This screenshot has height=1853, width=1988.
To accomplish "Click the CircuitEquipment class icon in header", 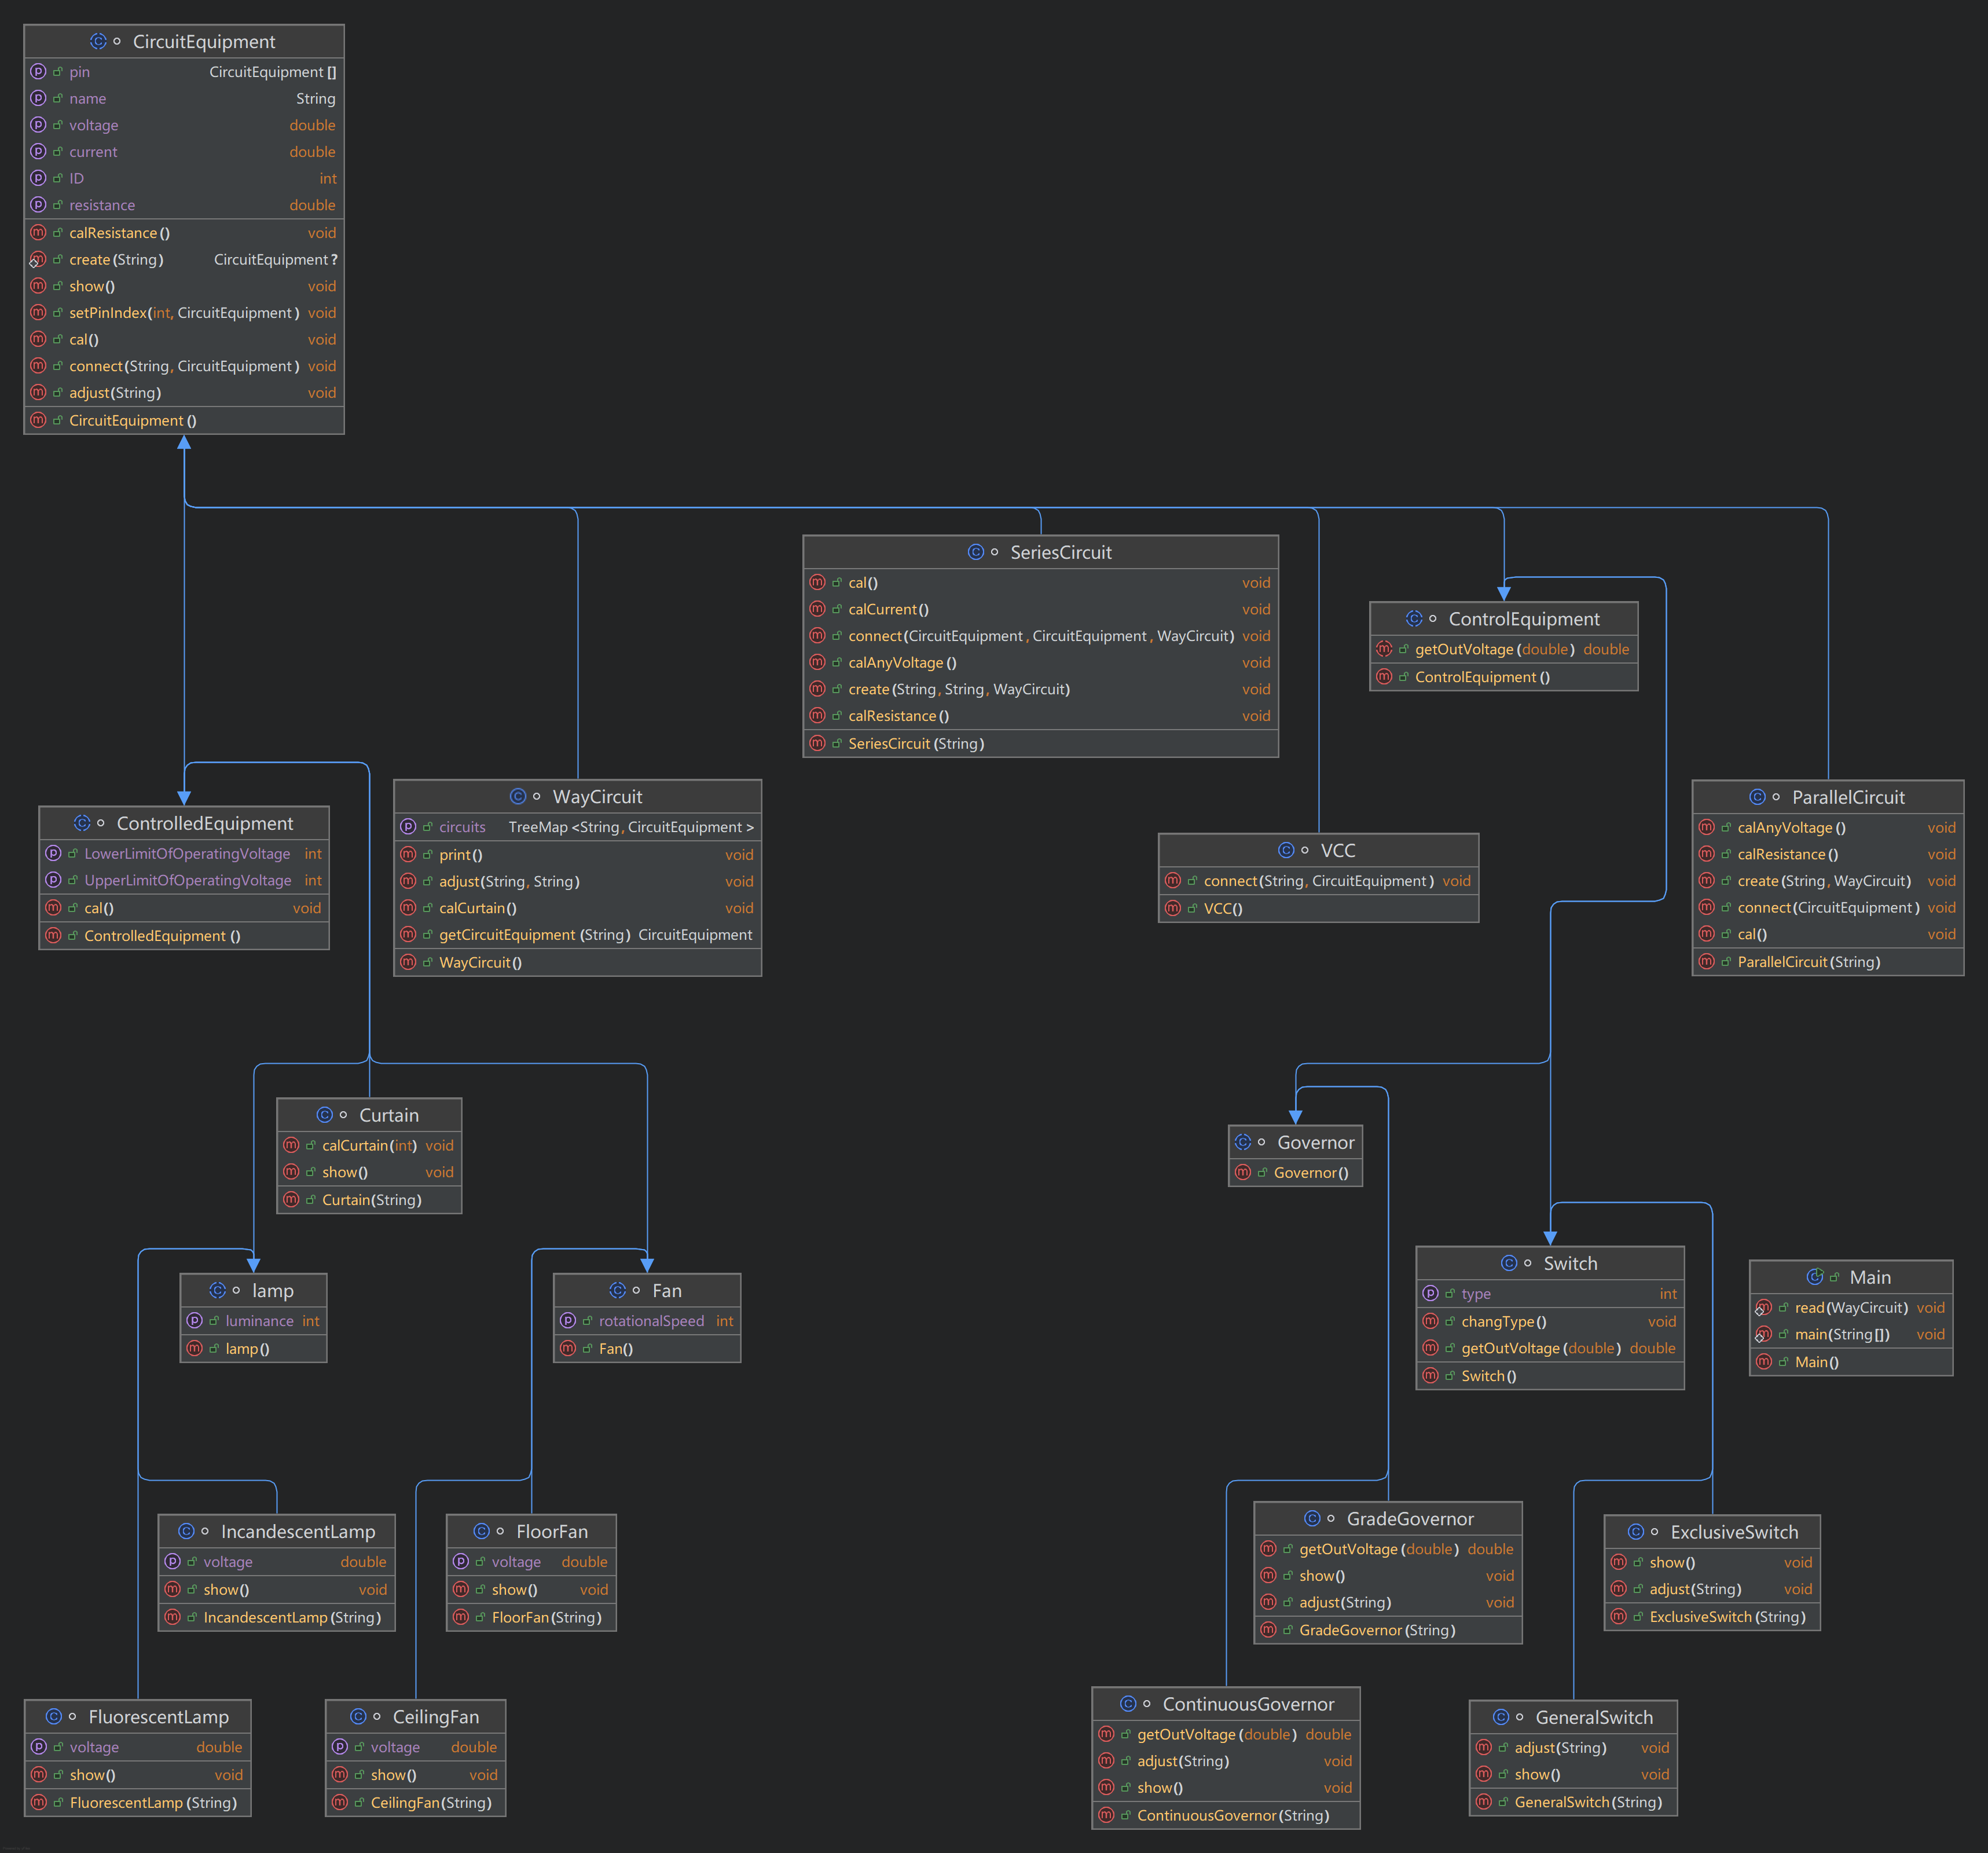I will pos(98,41).
